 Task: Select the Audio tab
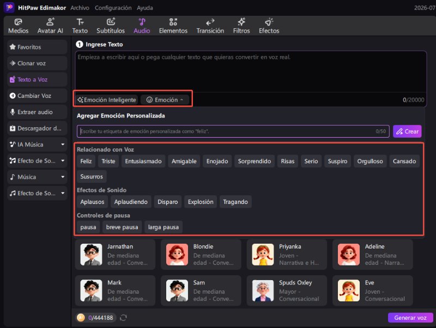point(142,26)
